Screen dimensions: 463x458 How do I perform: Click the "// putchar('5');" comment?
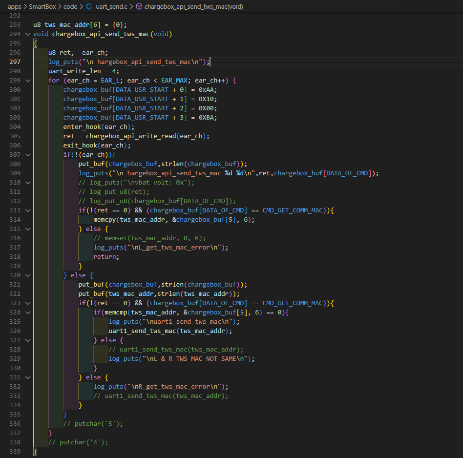(93, 424)
